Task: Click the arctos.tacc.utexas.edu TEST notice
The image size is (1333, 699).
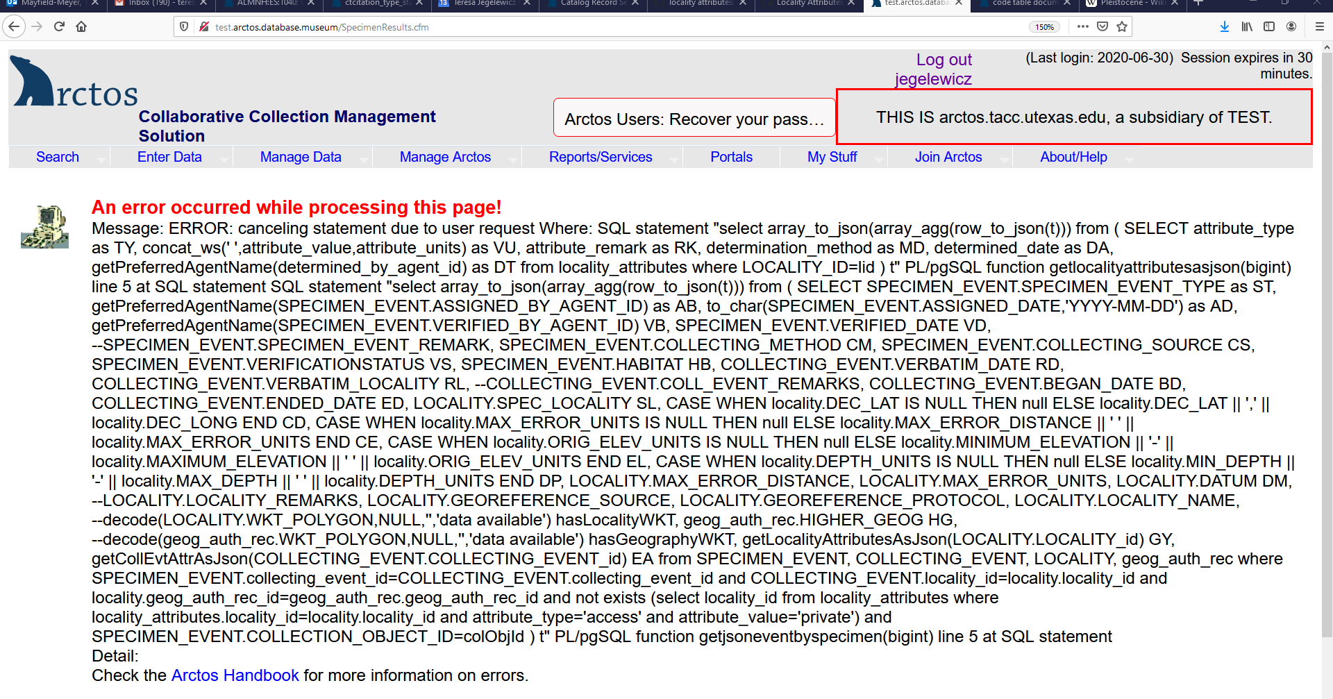Action: [x=1074, y=117]
